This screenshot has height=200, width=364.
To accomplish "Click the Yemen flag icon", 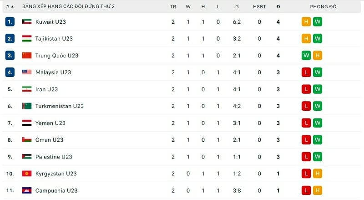I will [26, 123].
